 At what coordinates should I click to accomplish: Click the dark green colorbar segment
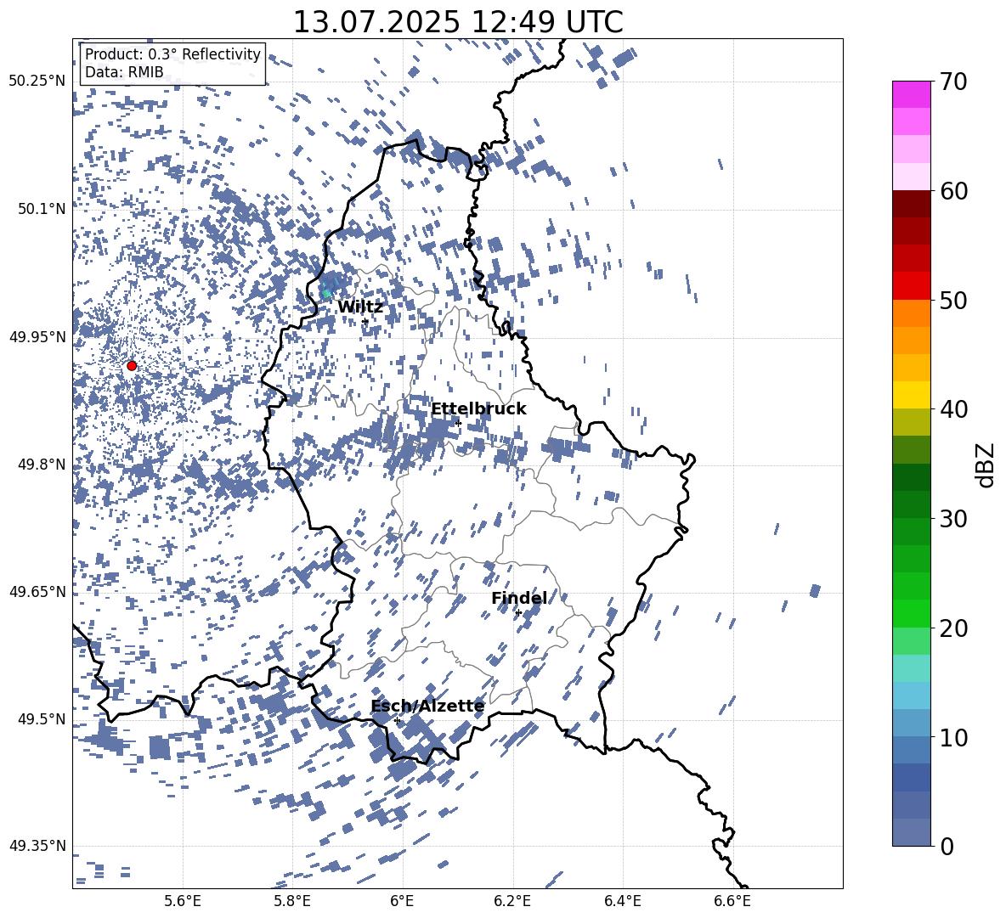coord(911,477)
